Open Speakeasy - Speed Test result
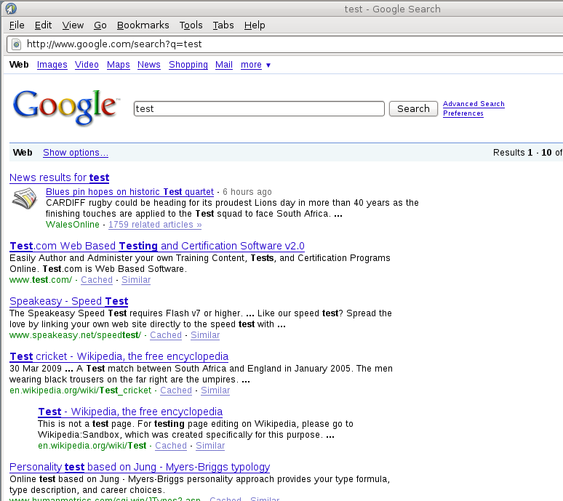Viewport: 563px width, 501px height. click(68, 301)
